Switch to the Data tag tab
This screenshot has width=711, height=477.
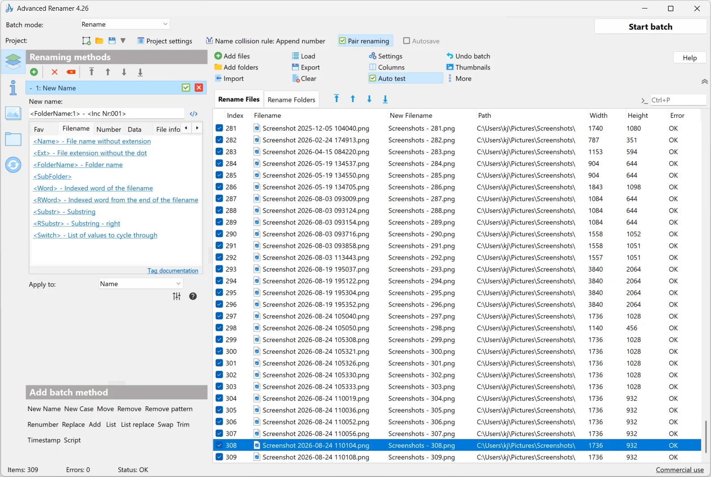(134, 129)
